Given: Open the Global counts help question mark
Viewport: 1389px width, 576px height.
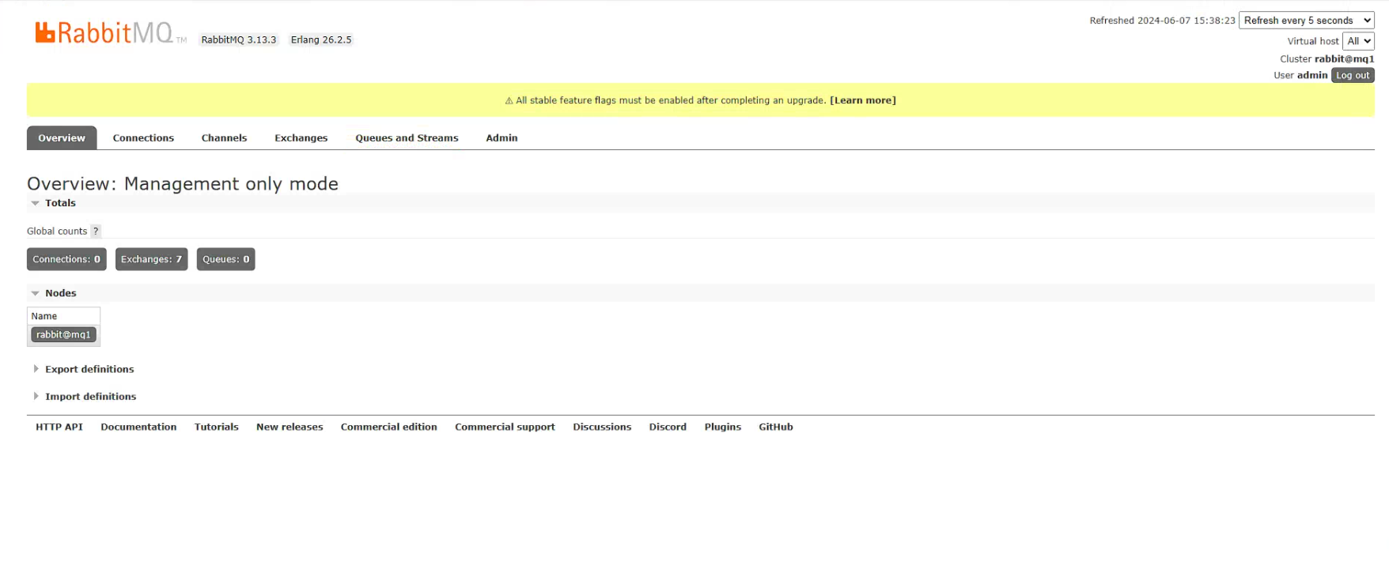Looking at the screenshot, I should [x=96, y=232].
